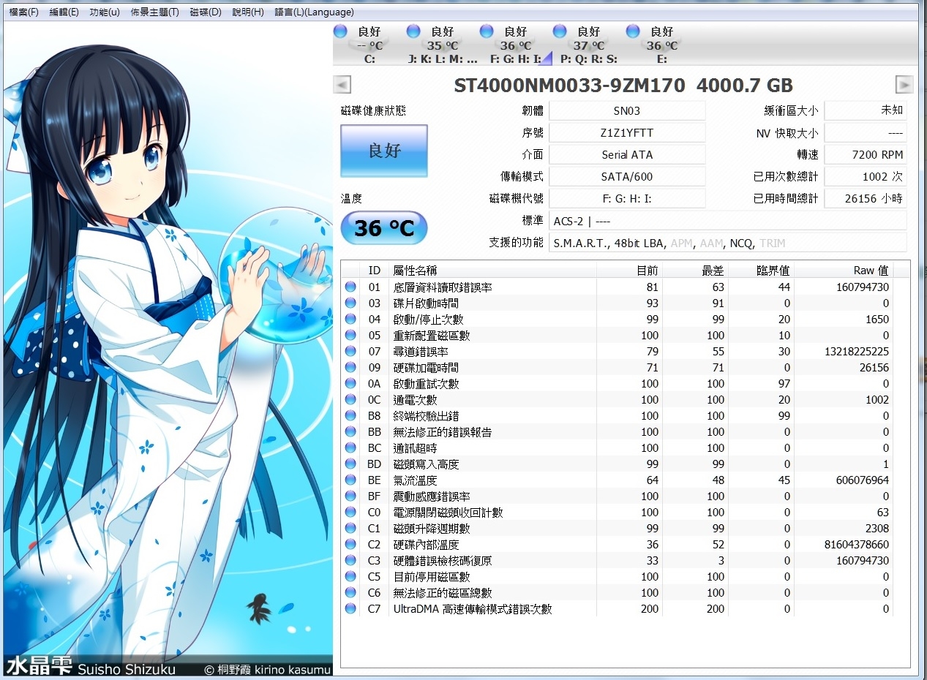Click the 傳輸模式 field SATA/600
This screenshot has height=680, width=927.
coord(627,177)
